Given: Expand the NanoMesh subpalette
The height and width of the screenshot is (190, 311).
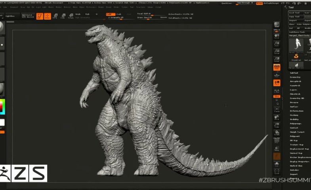Looking at the screenshot, I should [x=295, y=85].
